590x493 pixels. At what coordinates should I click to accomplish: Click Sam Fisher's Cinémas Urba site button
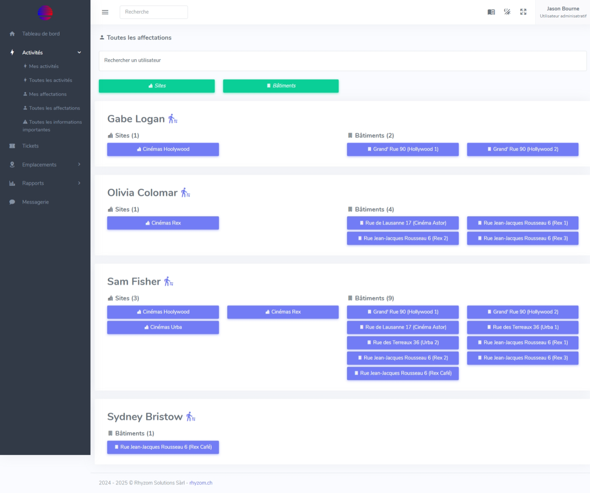pyautogui.click(x=163, y=327)
